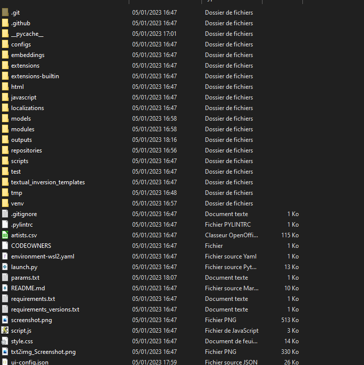
Task: Click the __pycache__ folder icon
Action: (5, 34)
